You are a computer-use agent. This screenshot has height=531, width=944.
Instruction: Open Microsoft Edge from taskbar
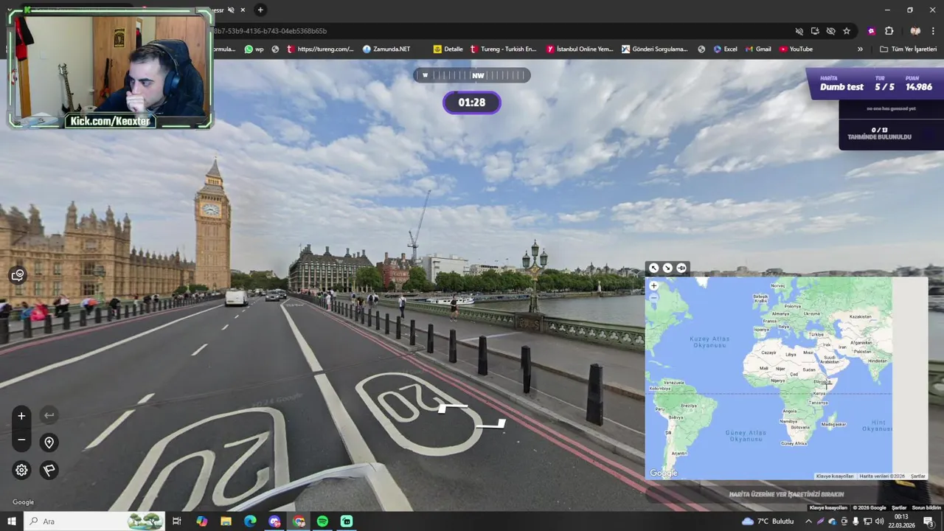tap(250, 521)
